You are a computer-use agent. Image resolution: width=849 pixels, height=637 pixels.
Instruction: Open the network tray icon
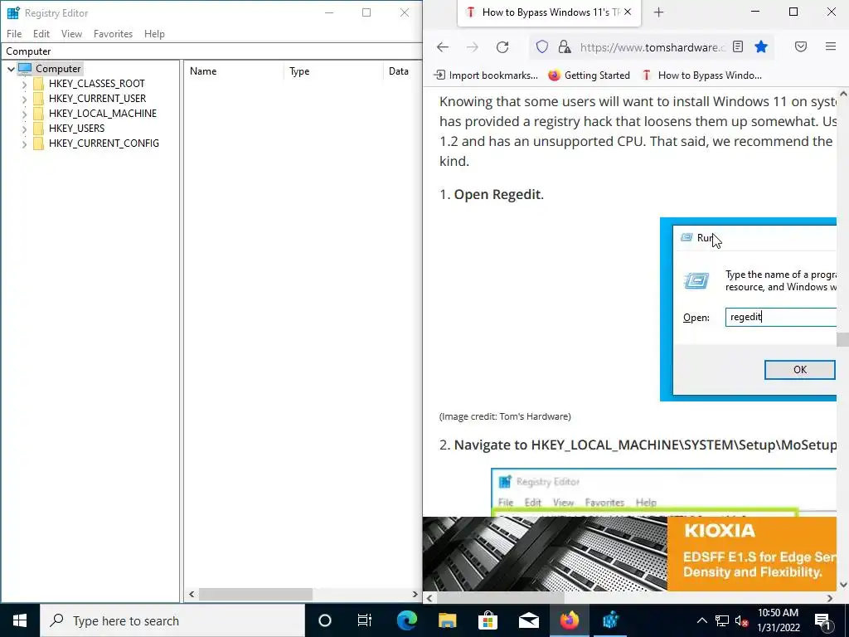point(722,620)
